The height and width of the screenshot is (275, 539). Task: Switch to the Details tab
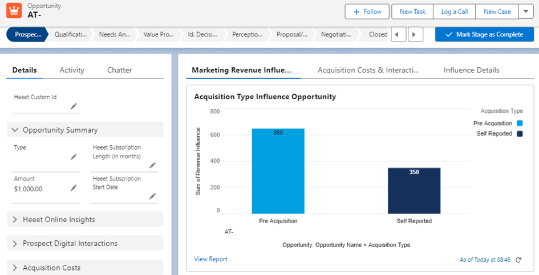(25, 70)
